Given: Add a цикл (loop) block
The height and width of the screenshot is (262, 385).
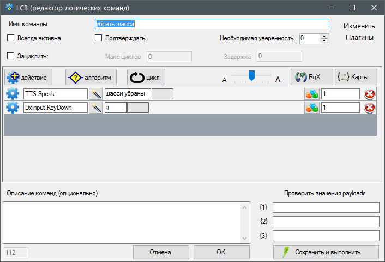Looking at the screenshot, I should coord(146,77).
